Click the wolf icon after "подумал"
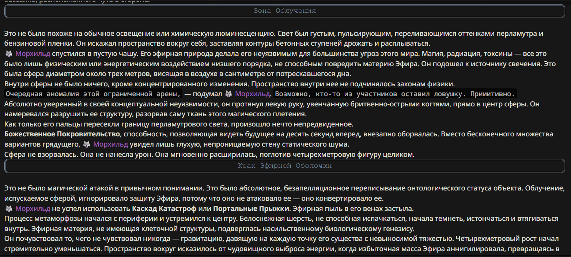Image resolution: width=571 pixels, height=257 pixels. (228, 94)
